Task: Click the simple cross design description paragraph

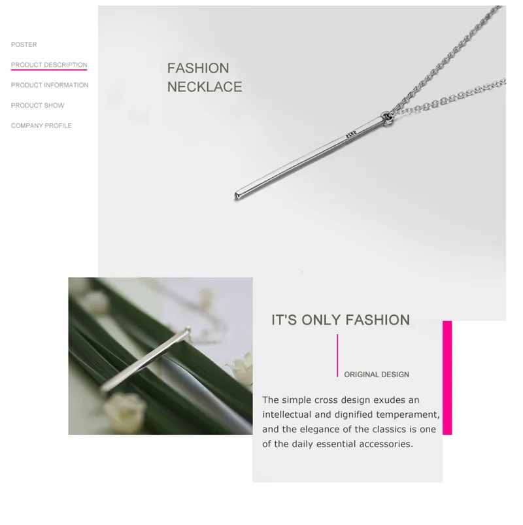Action: click(351, 422)
